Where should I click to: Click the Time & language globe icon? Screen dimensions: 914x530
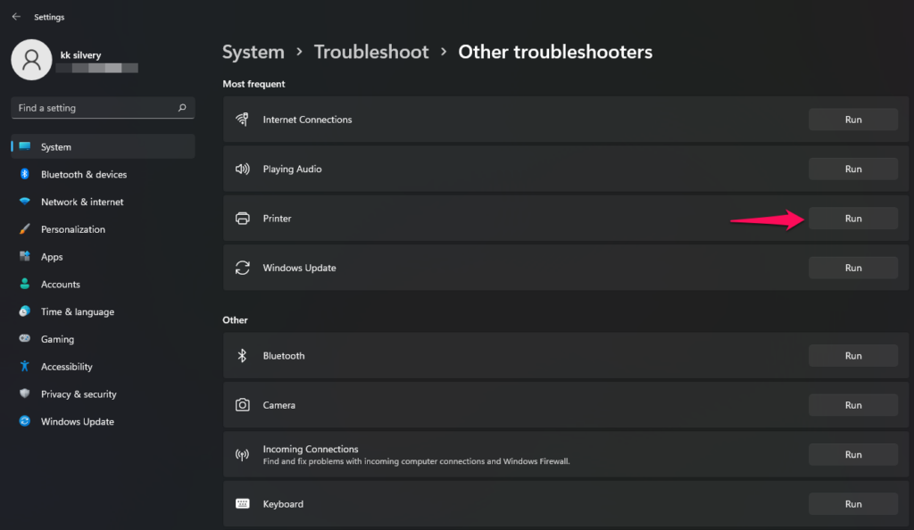click(24, 311)
